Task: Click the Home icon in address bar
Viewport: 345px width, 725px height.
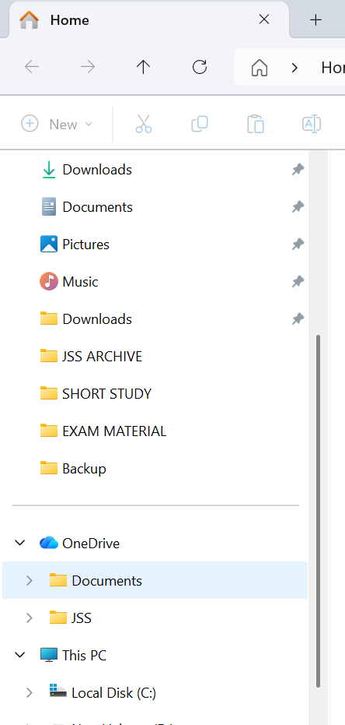Action: coord(260,68)
